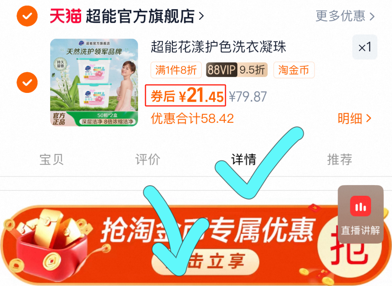The image size is (392, 286).
Task: Select the 淘金币 tag
Action: [294, 70]
